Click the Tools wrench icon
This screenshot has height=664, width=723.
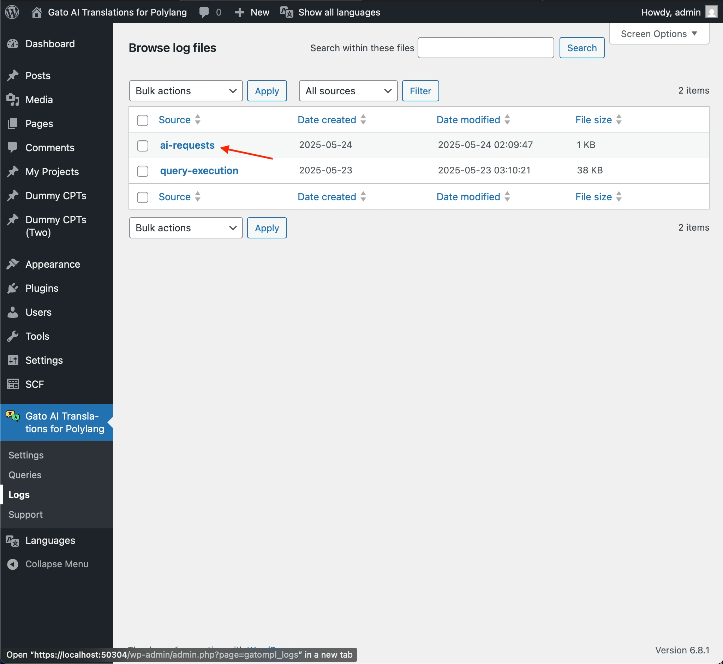click(13, 336)
